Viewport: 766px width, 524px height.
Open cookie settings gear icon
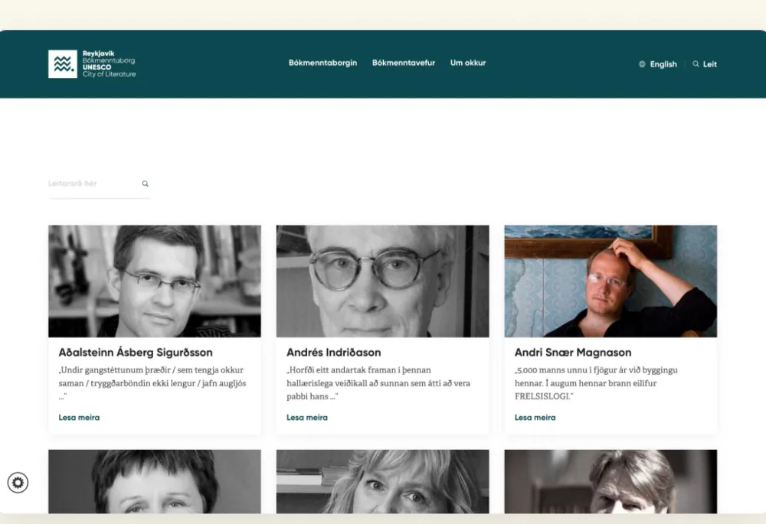tap(18, 483)
